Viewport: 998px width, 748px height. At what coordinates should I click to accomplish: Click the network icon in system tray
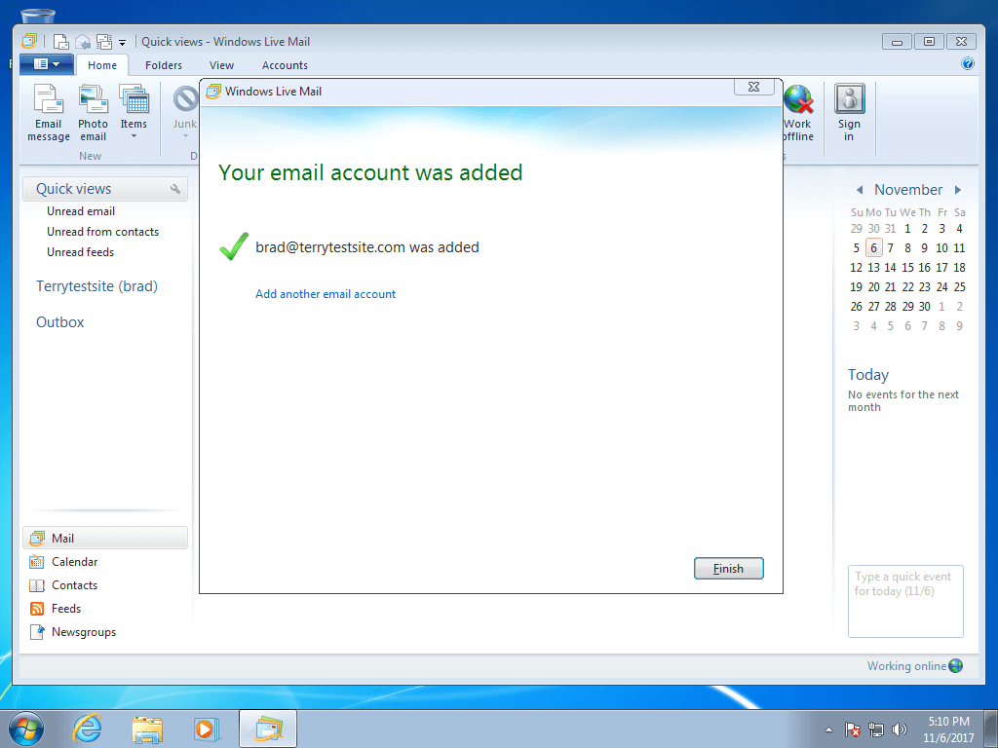[x=876, y=729]
